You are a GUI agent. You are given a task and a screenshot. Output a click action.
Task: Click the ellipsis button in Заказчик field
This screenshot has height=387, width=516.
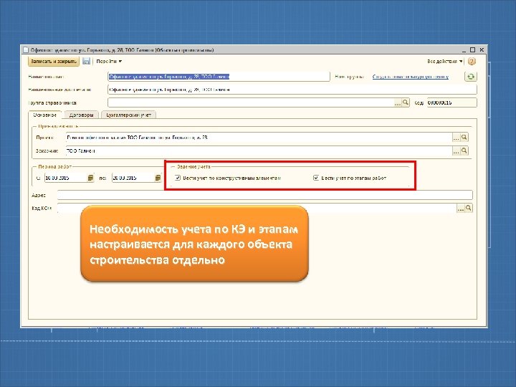[456, 151]
